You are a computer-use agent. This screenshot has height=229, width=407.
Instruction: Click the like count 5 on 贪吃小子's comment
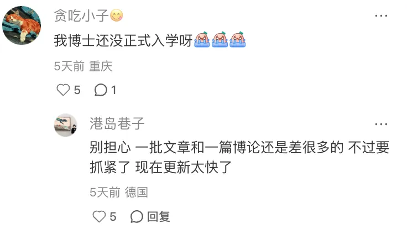(77, 90)
